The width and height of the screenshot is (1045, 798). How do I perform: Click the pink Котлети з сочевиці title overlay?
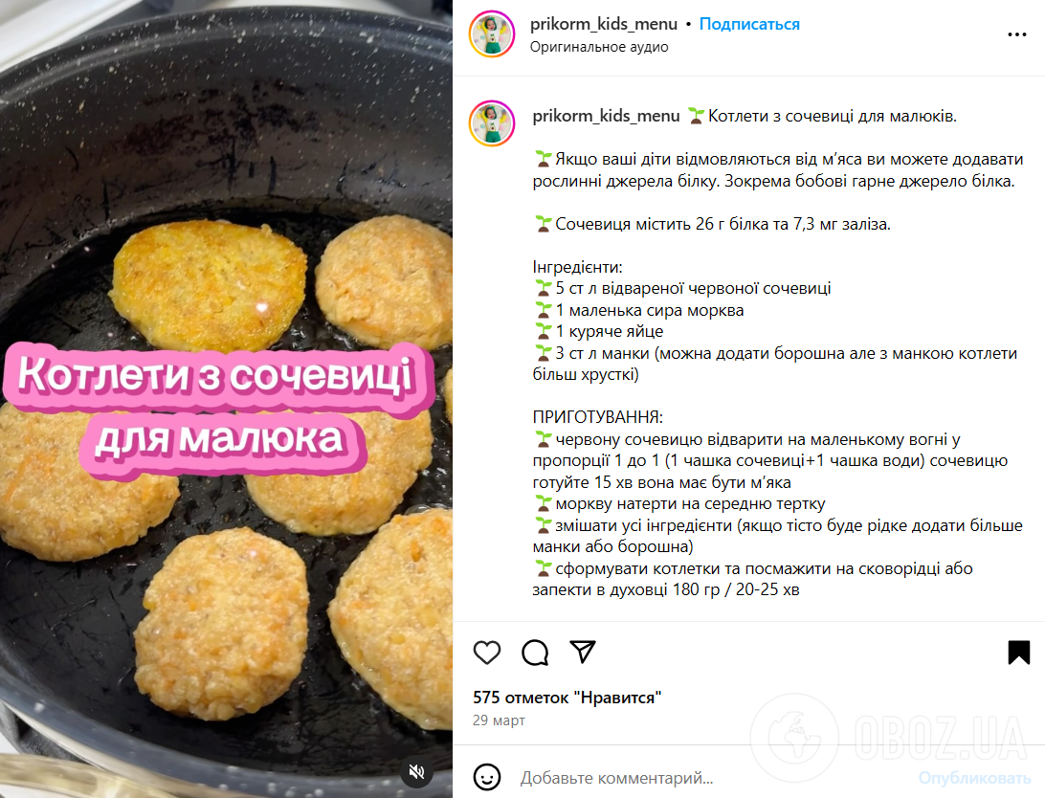pos(216,409)
